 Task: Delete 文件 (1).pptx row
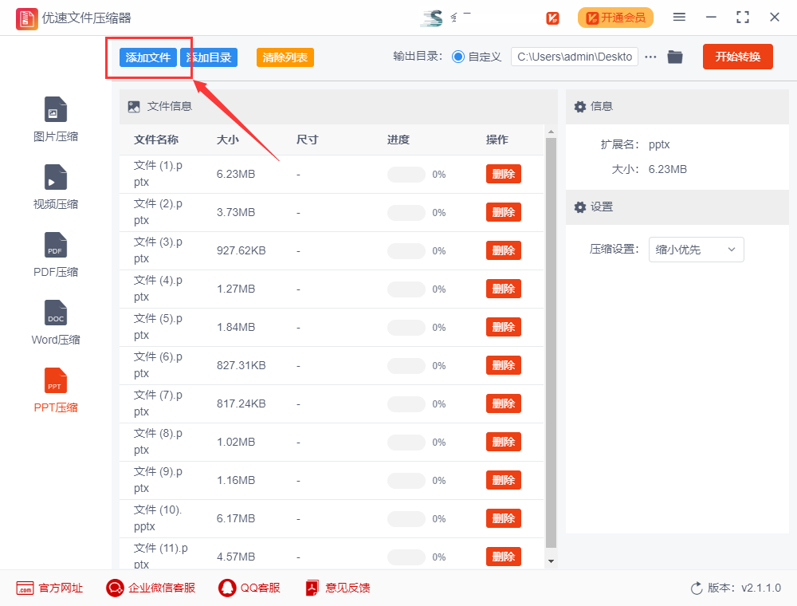tap(504, 174)
